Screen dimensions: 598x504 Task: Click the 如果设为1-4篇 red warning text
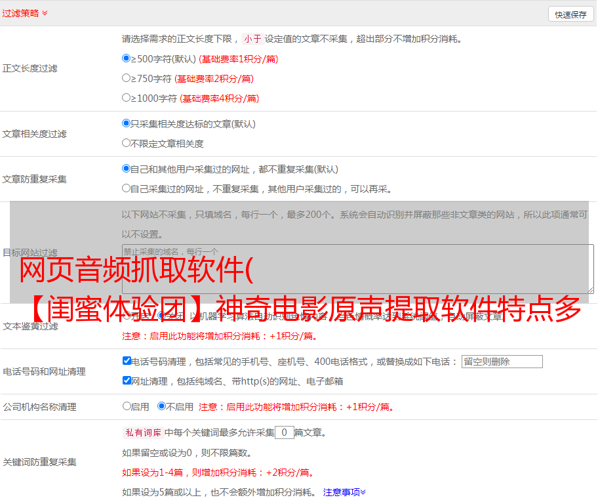coord(219,472)
